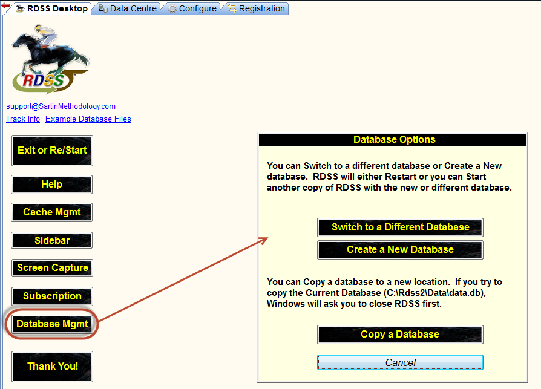
Task: Click Copy a Database
Action: click(x=400, y=334)
